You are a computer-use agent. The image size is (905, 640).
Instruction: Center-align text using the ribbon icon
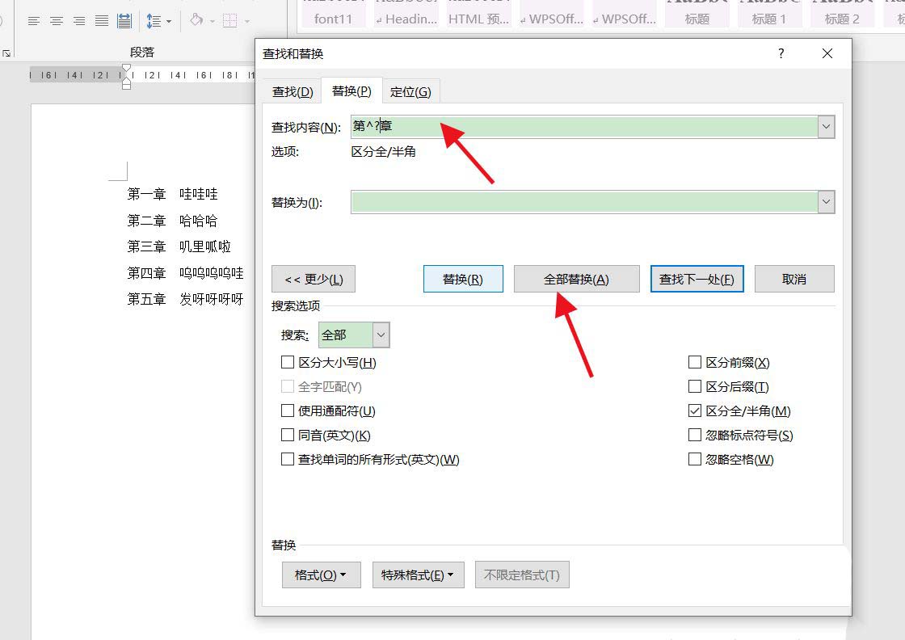pos(57,21)
